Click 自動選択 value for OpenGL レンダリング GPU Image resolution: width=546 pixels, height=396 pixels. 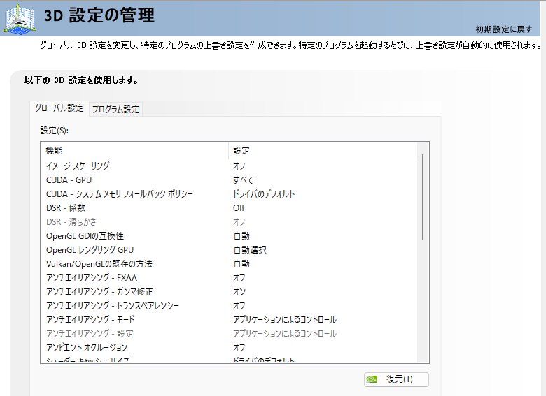pos(250,250)
